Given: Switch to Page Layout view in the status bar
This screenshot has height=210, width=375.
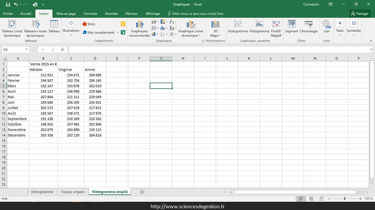Looking at the screenshot, I should coord(311,199).
